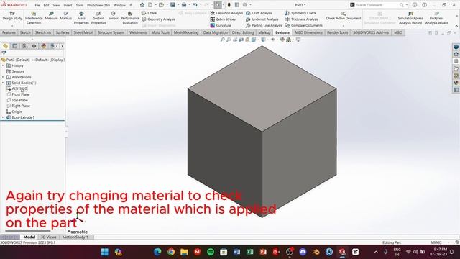The image size is (460, 259).
Task: Run the Check tool
Action: [x=149, y=13]
